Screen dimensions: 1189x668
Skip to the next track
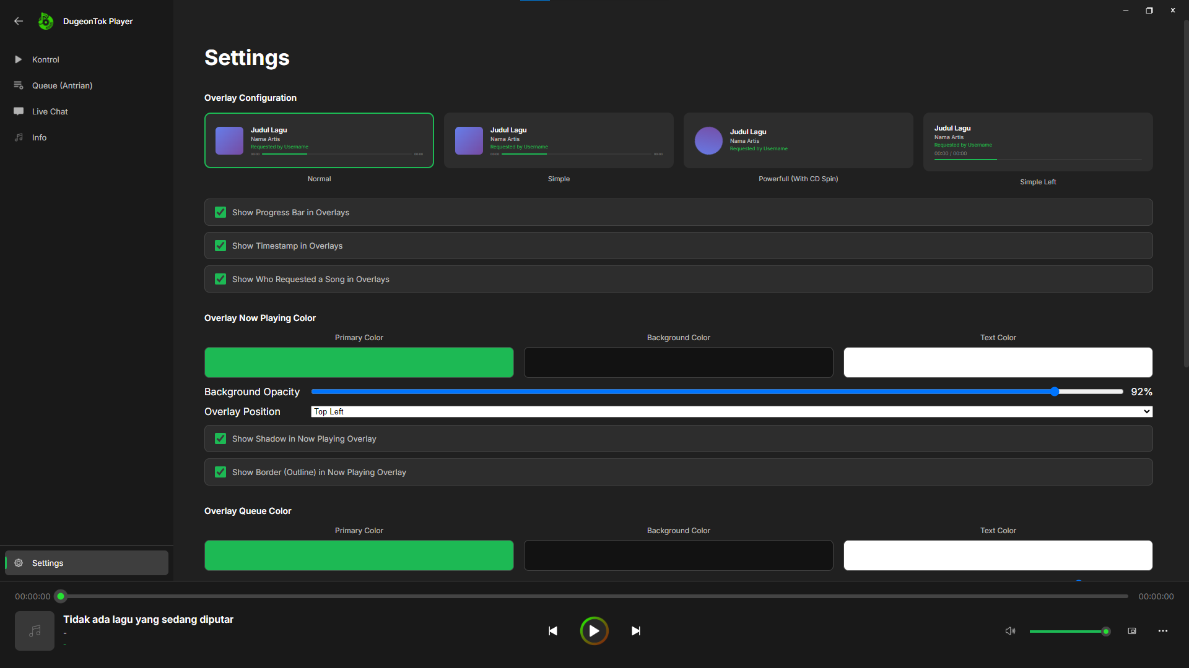click(635, 631)
